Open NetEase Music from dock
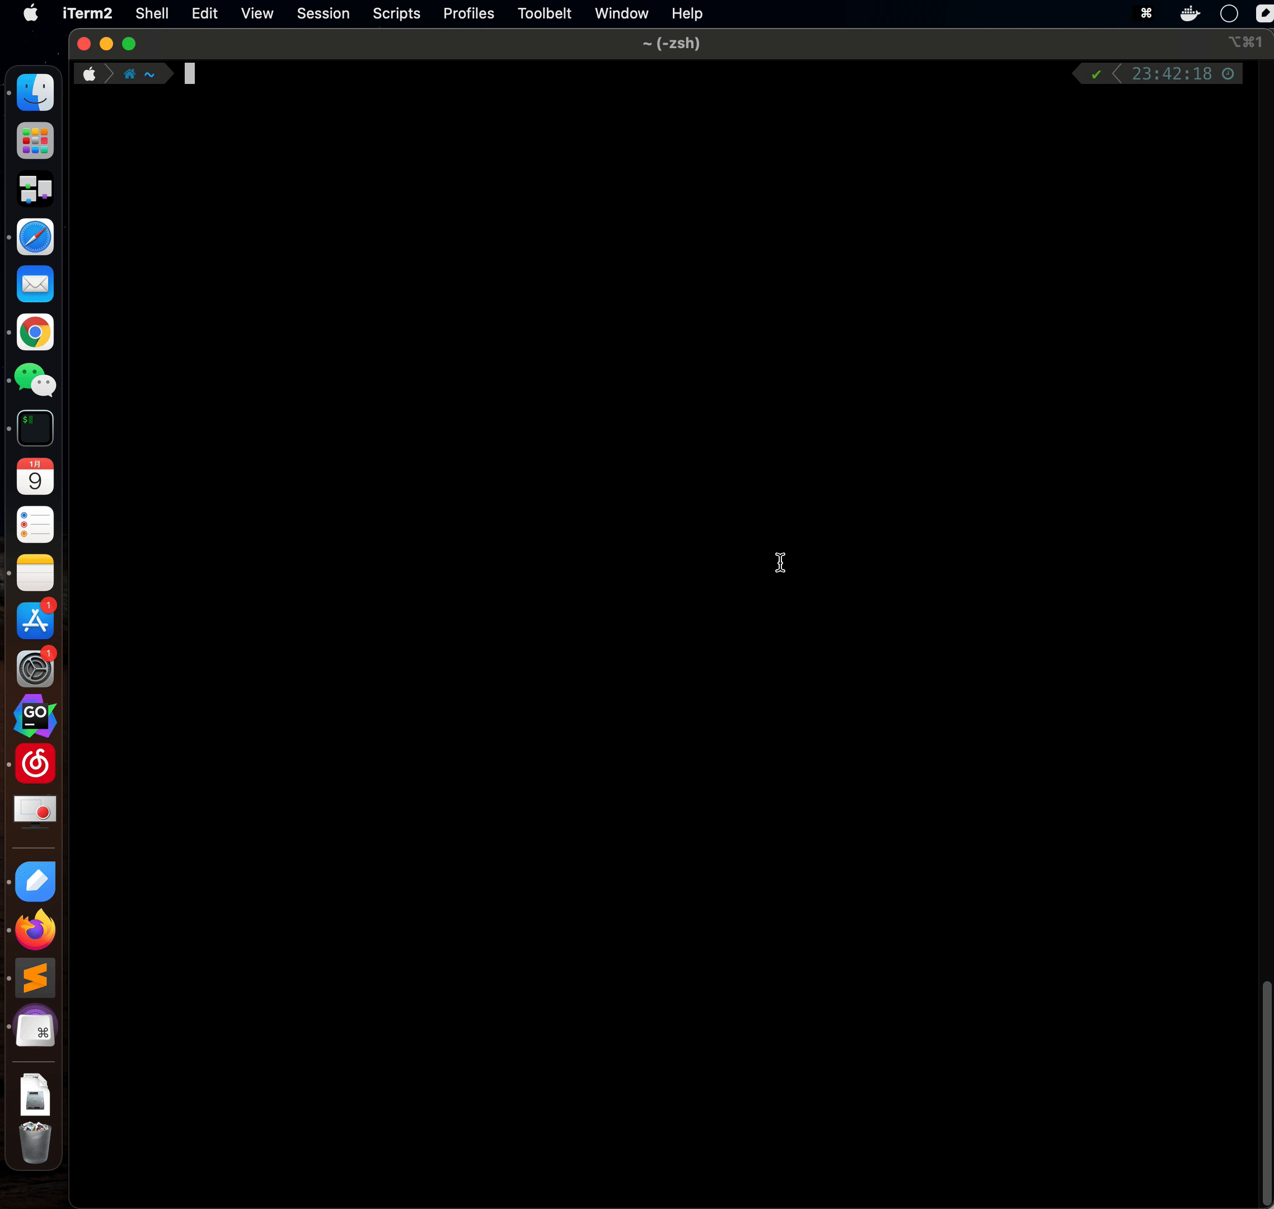The height and width of the screenshot is (1209, 1274). pos(35,765)
